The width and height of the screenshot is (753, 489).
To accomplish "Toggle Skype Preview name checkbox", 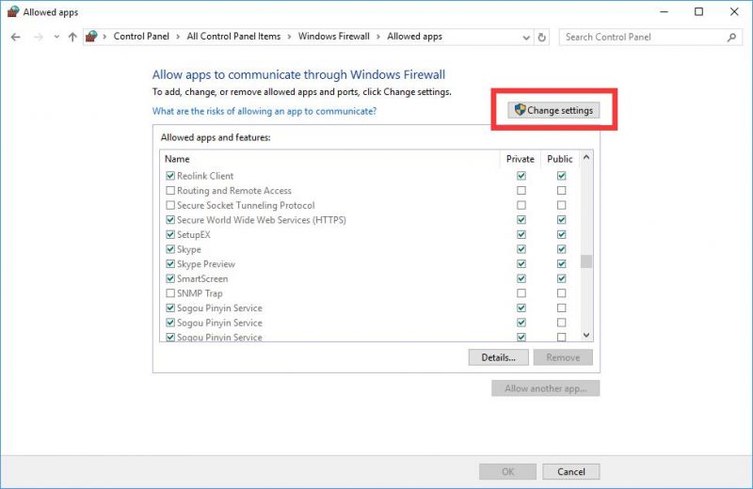I will (170, 264).
